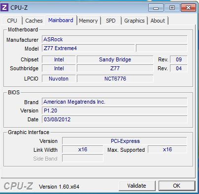
Task: Switch to the CPU tab
Action: pyautogui.click(x=12, y=21)
